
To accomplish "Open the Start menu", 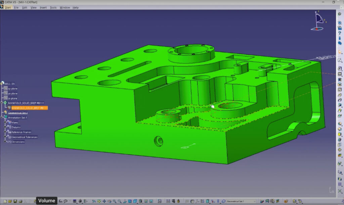I will [x=8, y=7].
